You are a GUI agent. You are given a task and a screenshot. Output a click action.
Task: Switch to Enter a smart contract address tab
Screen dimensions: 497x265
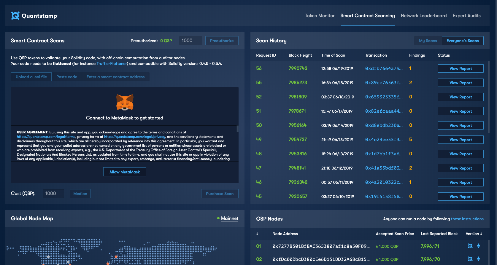115,77
